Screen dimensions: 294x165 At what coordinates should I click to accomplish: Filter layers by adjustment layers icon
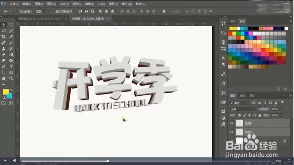(259, 103)
